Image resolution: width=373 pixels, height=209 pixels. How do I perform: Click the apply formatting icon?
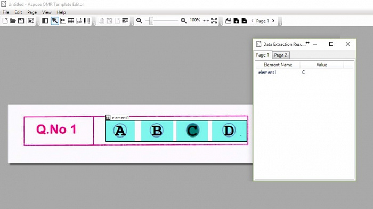125,21
